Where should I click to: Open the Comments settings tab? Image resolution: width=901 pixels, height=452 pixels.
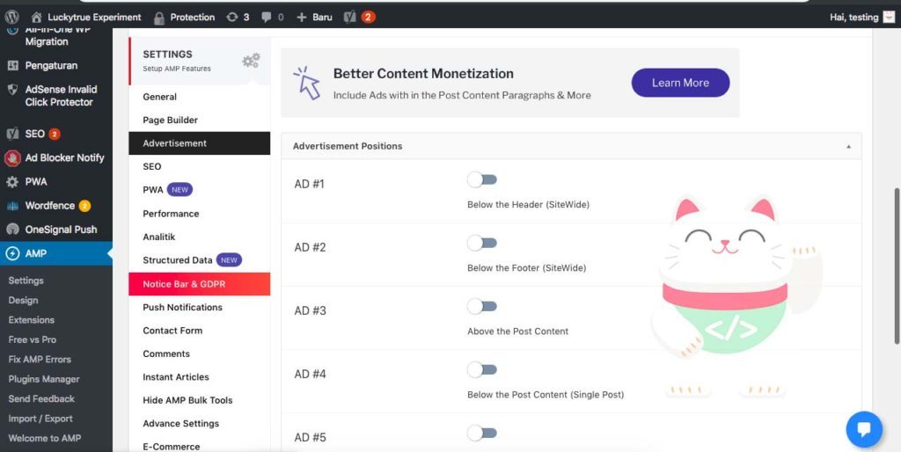coord(200,354)
